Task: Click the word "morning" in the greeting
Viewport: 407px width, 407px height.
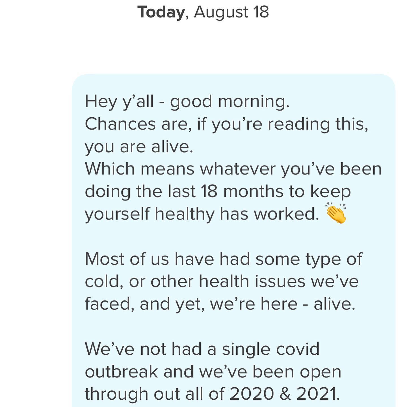Action: pyautogui.click(x=253, y=101)
